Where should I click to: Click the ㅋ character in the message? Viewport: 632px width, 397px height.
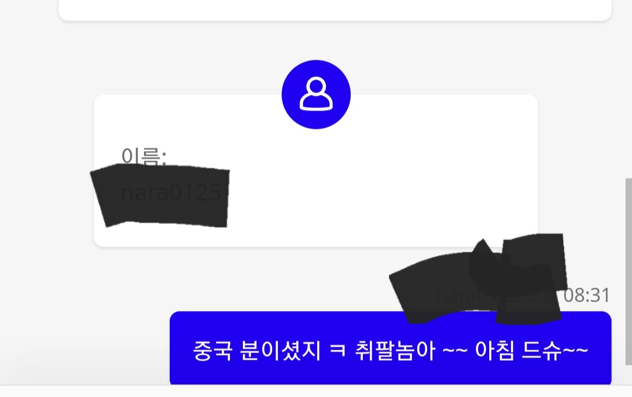[x=338, y=351]
